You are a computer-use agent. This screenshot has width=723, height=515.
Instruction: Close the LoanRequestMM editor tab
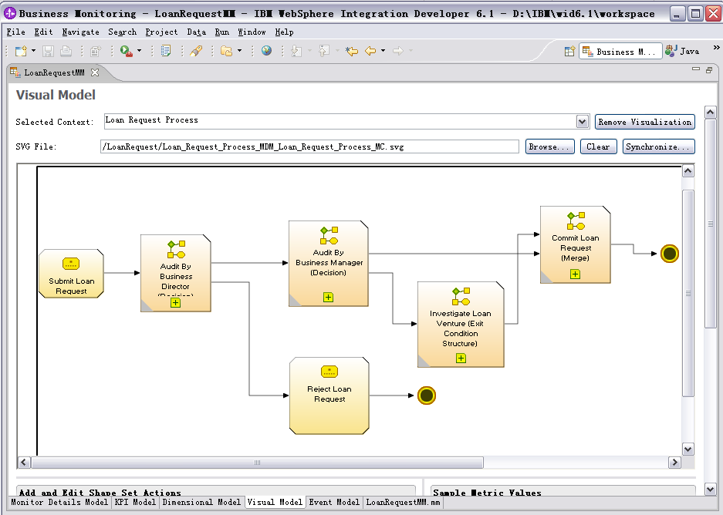[x=95, y=72]
